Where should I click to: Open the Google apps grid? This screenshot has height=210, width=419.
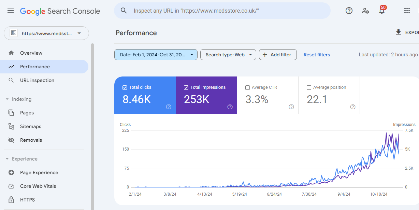pyautogui.click(x=407, y=11)
